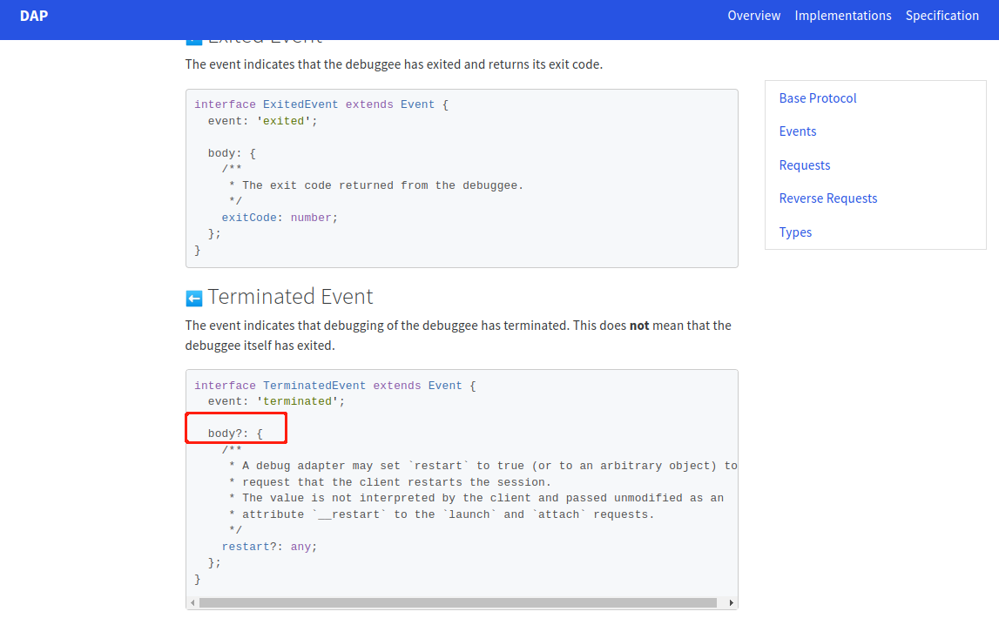The image size is (999, 625).
Task: Open the Overview page from the navbar
Action: 753,15
